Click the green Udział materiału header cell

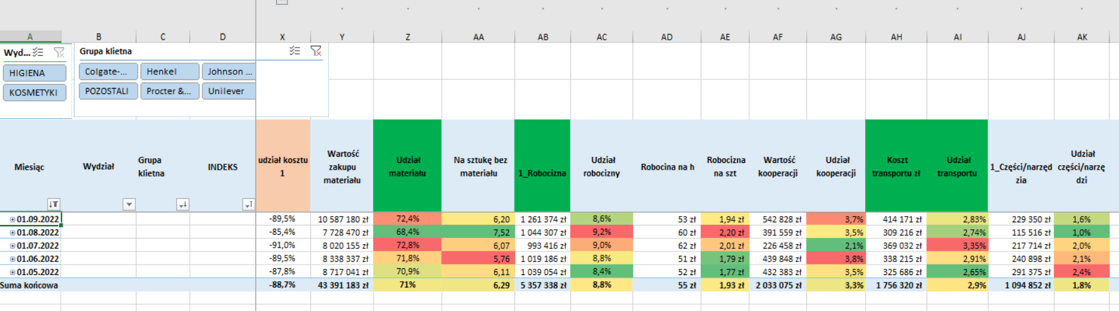pos(407,166)
